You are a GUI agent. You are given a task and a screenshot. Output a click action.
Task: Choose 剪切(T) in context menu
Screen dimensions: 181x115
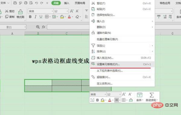point(122,3)
